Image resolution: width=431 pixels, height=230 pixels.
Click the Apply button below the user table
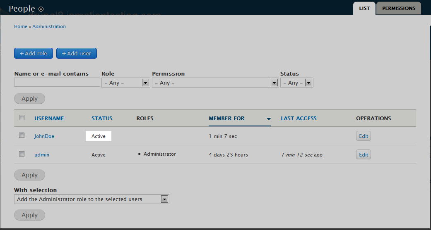click(x=29, y=175)
